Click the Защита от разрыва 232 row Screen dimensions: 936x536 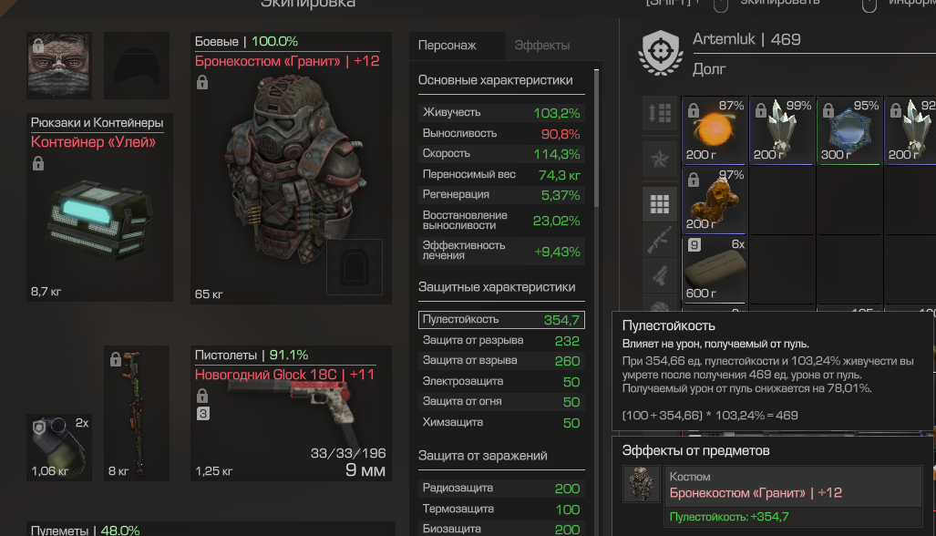tap(501, 340)
